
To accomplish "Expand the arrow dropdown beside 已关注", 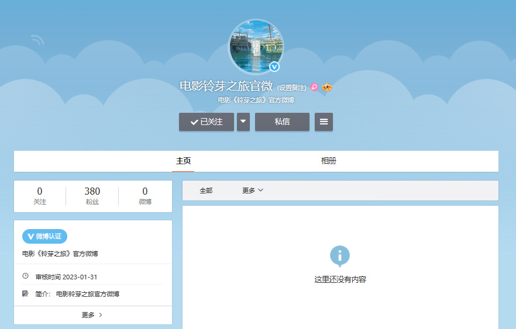I will 243,122.
